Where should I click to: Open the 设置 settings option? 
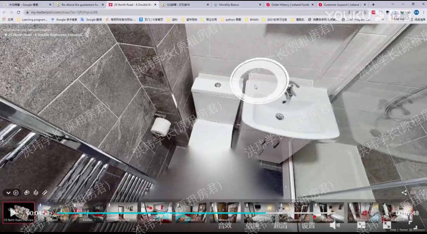pyautogui.click(x=309, y=225)
